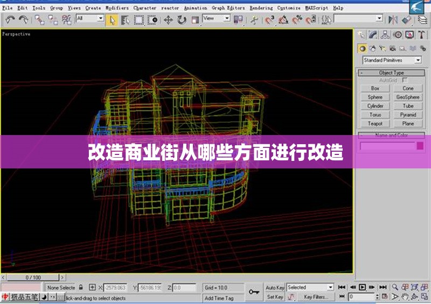Open the Rendering menu
The width and height of the screenshot is (431, 304).
(x=261, y=8)
